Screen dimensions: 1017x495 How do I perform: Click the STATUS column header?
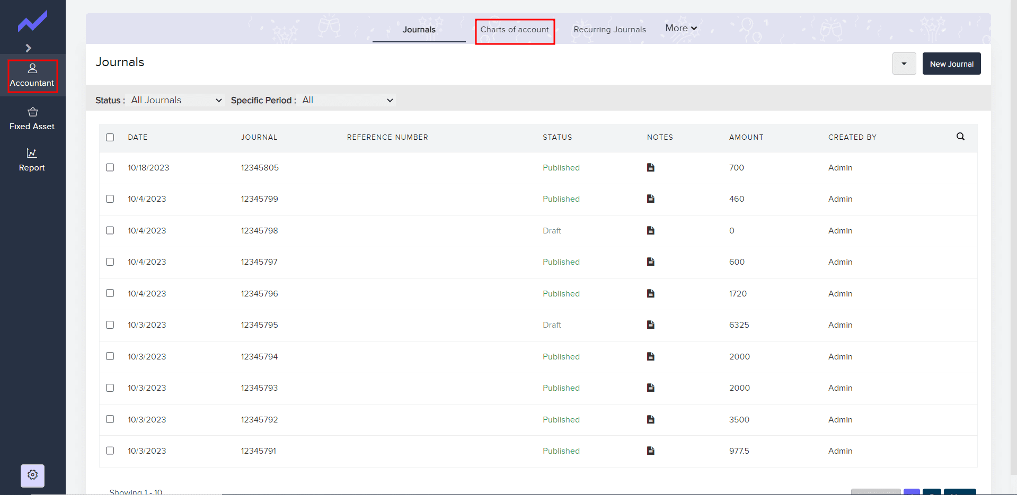click(558, 138)
